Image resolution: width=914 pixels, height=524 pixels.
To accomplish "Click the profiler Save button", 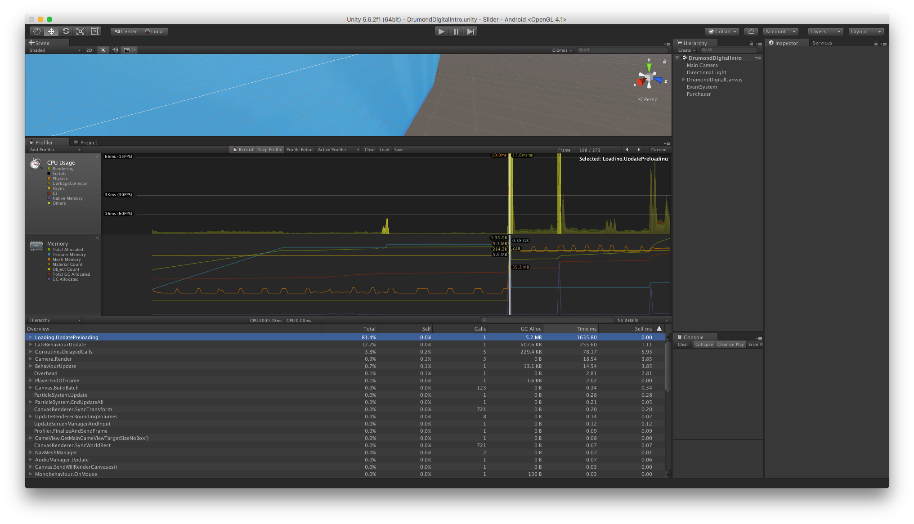I will [399, 150].
